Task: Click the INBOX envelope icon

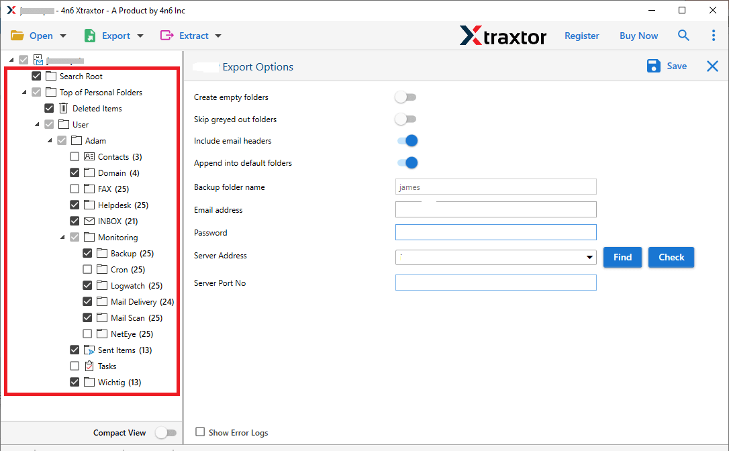Action: pos(88,221)
